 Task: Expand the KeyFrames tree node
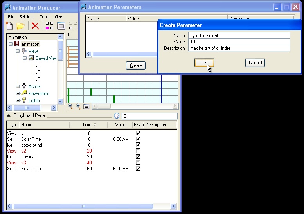pos(18,94)
